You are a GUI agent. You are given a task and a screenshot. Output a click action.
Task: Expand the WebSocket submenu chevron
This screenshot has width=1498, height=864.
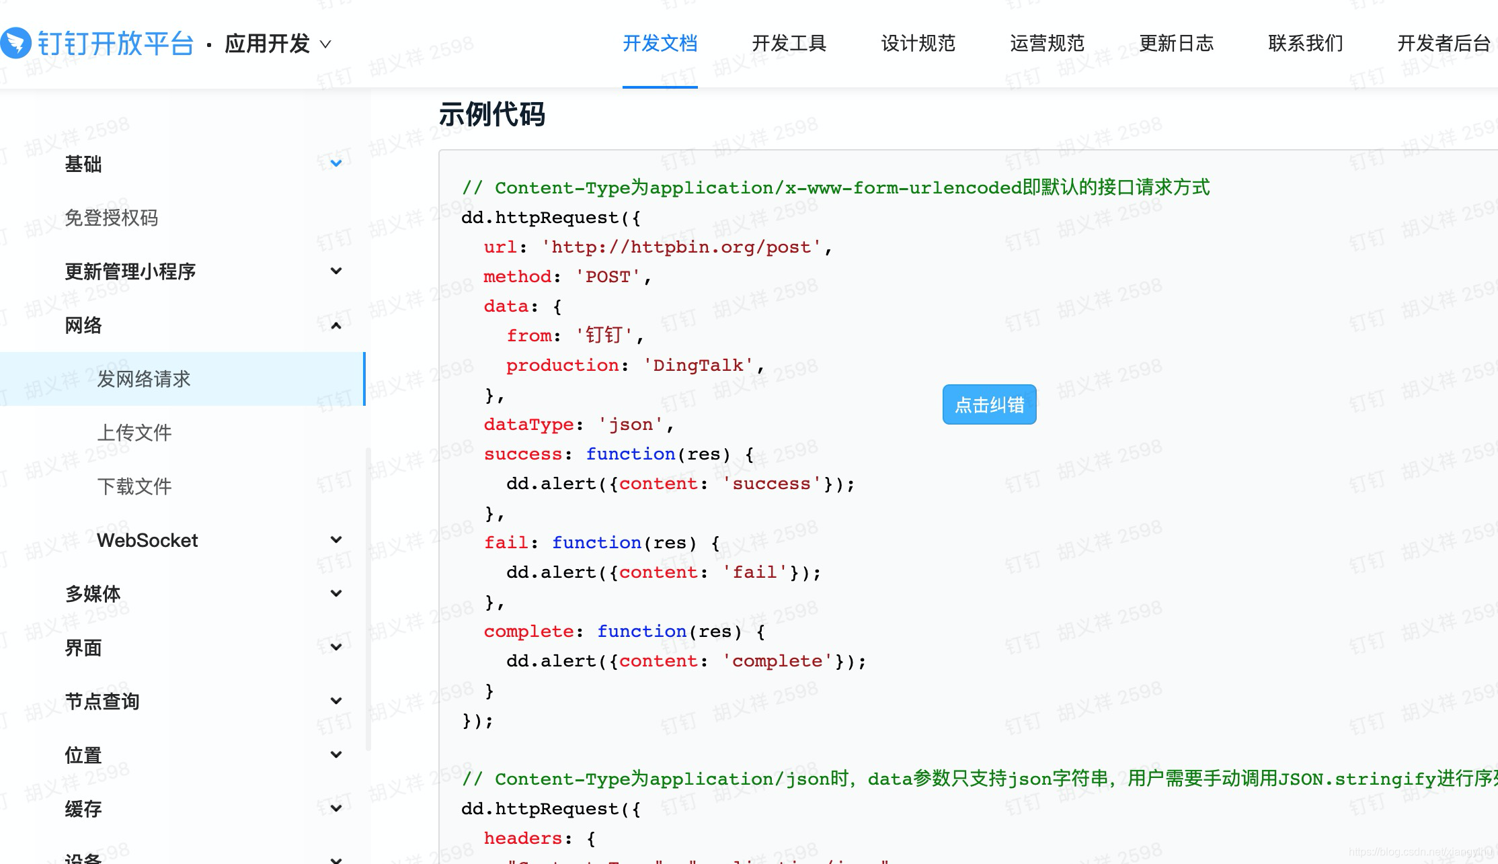(336, 539)
